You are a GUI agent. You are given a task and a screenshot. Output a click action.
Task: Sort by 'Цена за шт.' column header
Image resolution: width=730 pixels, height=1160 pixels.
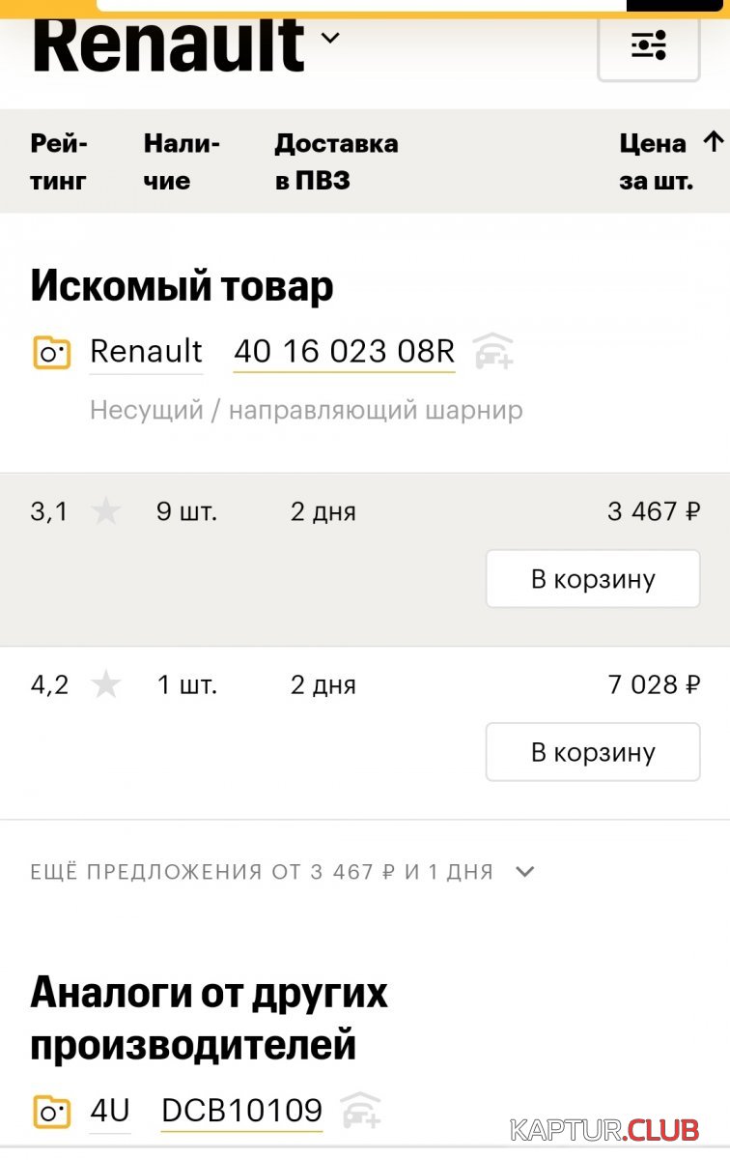point(654,161)
